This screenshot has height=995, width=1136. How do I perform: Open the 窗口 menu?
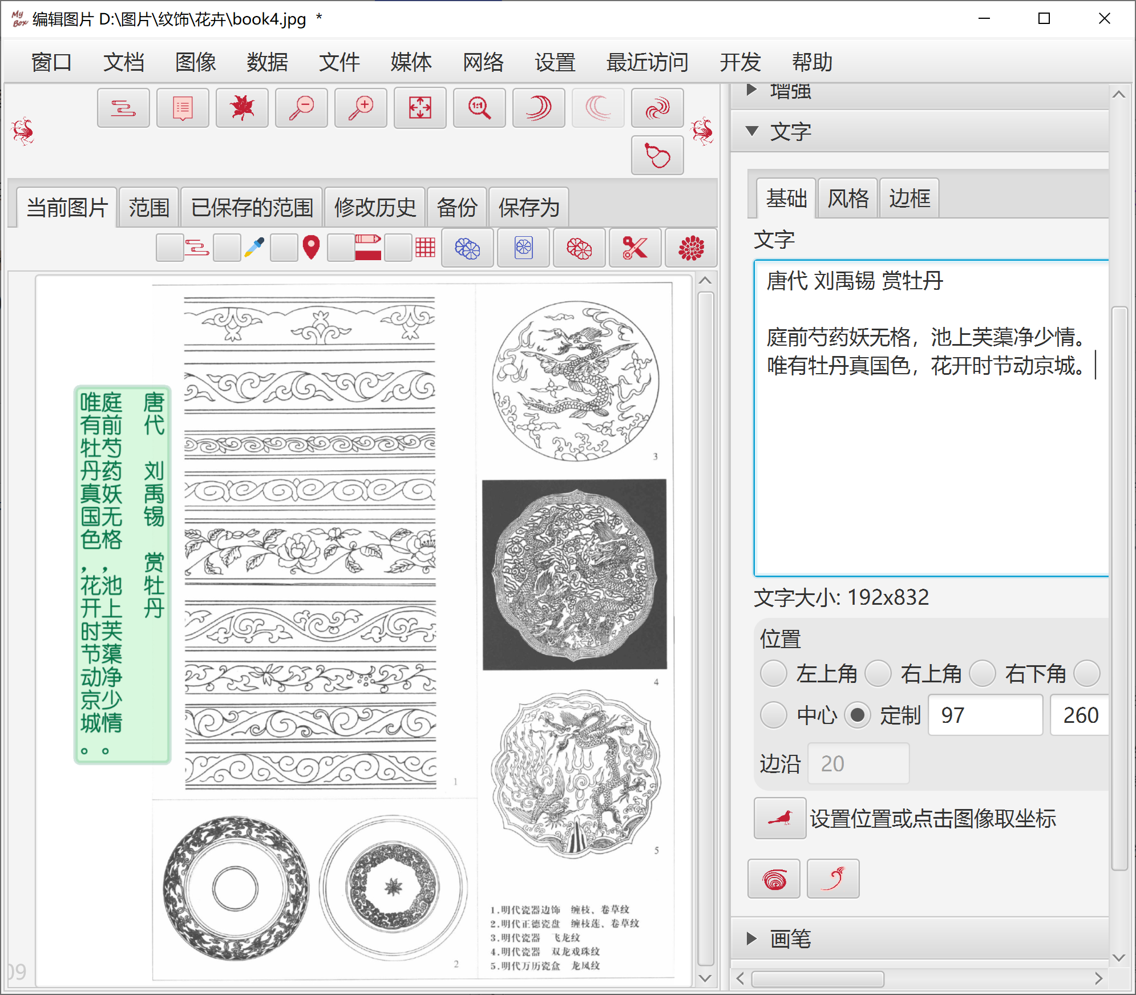[51, 62]
